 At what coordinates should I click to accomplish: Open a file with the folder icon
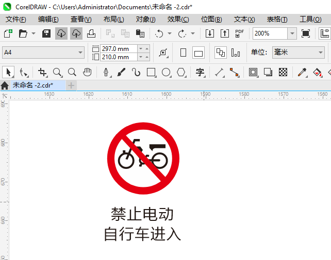(23, 33)
